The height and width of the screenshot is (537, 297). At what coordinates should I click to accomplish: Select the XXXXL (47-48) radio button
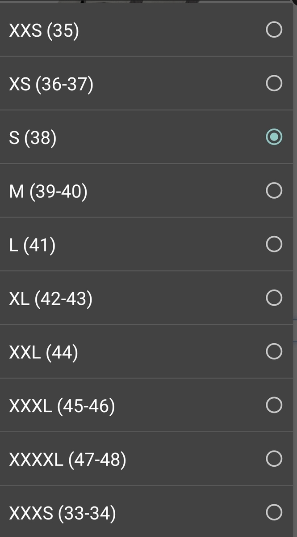274,459
